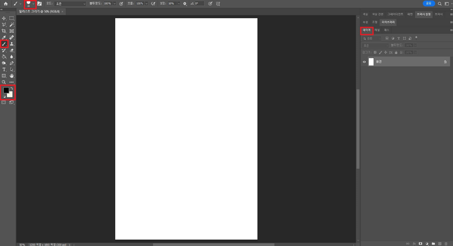Toggle lock transparent pixels
The image size is (453, 246).
375,52
